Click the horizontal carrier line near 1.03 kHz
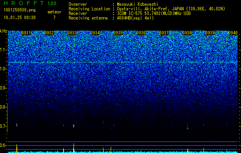 point(123,62)
